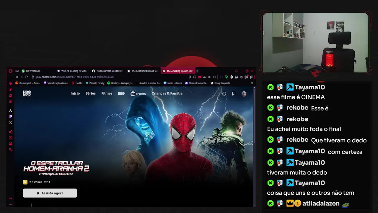The height and width of the screenshot is (213, 378).
Task: Open the Netflix bookmark
Action: click(x=77, y=83)
